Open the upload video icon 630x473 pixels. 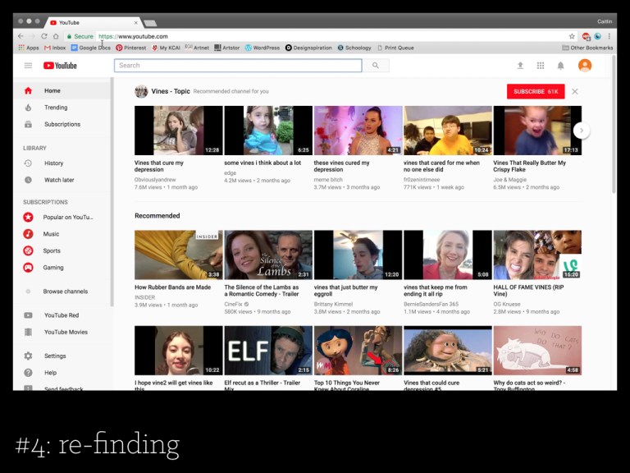(x=520, y=66)
